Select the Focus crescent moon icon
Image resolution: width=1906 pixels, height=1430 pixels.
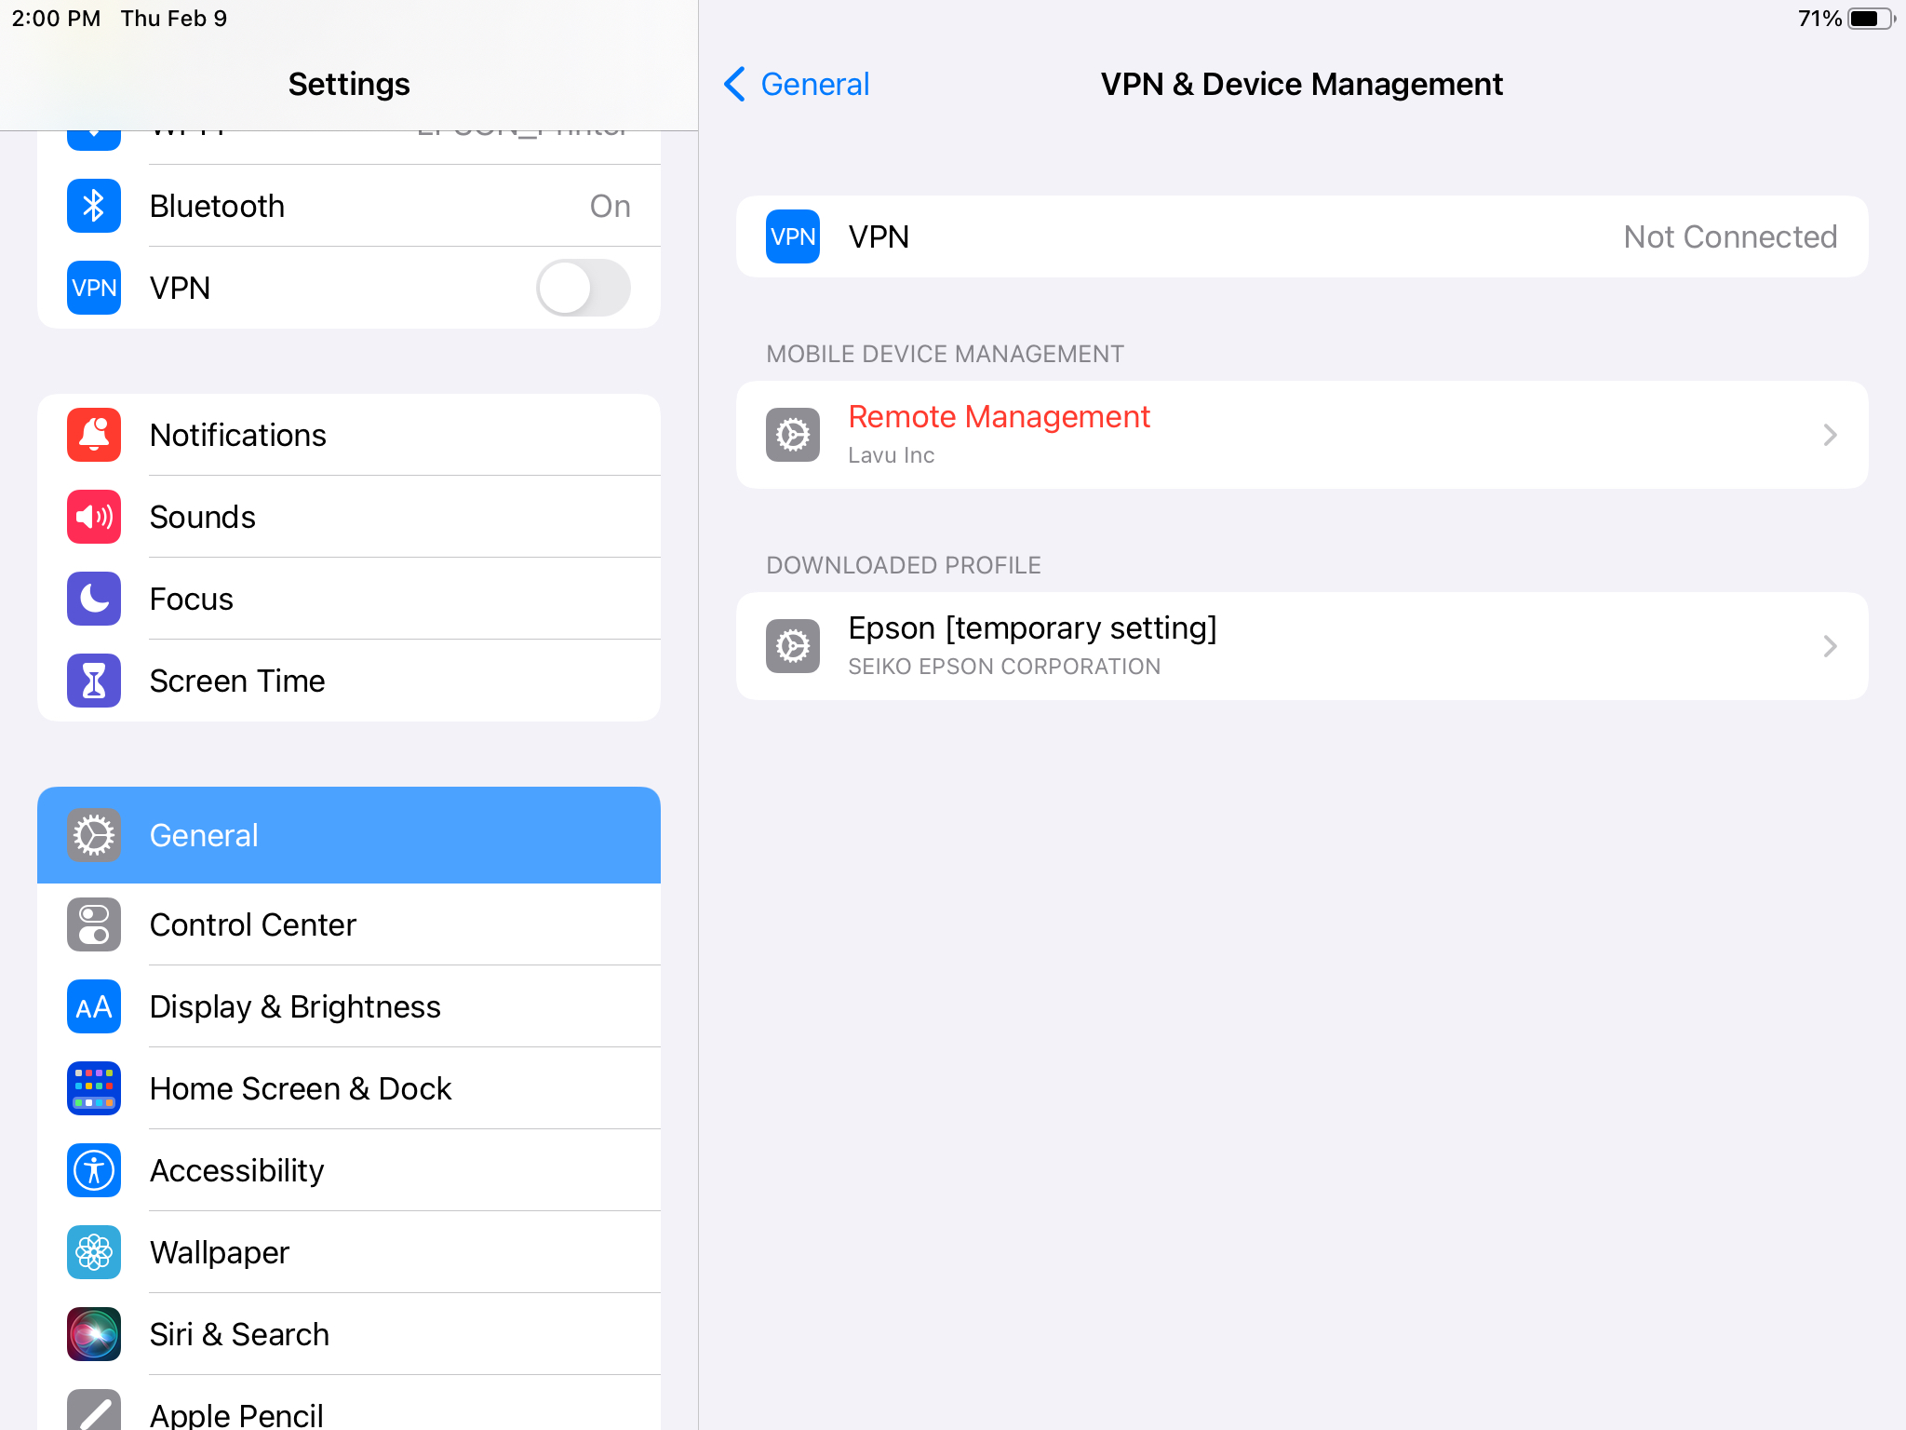[93, 599]
